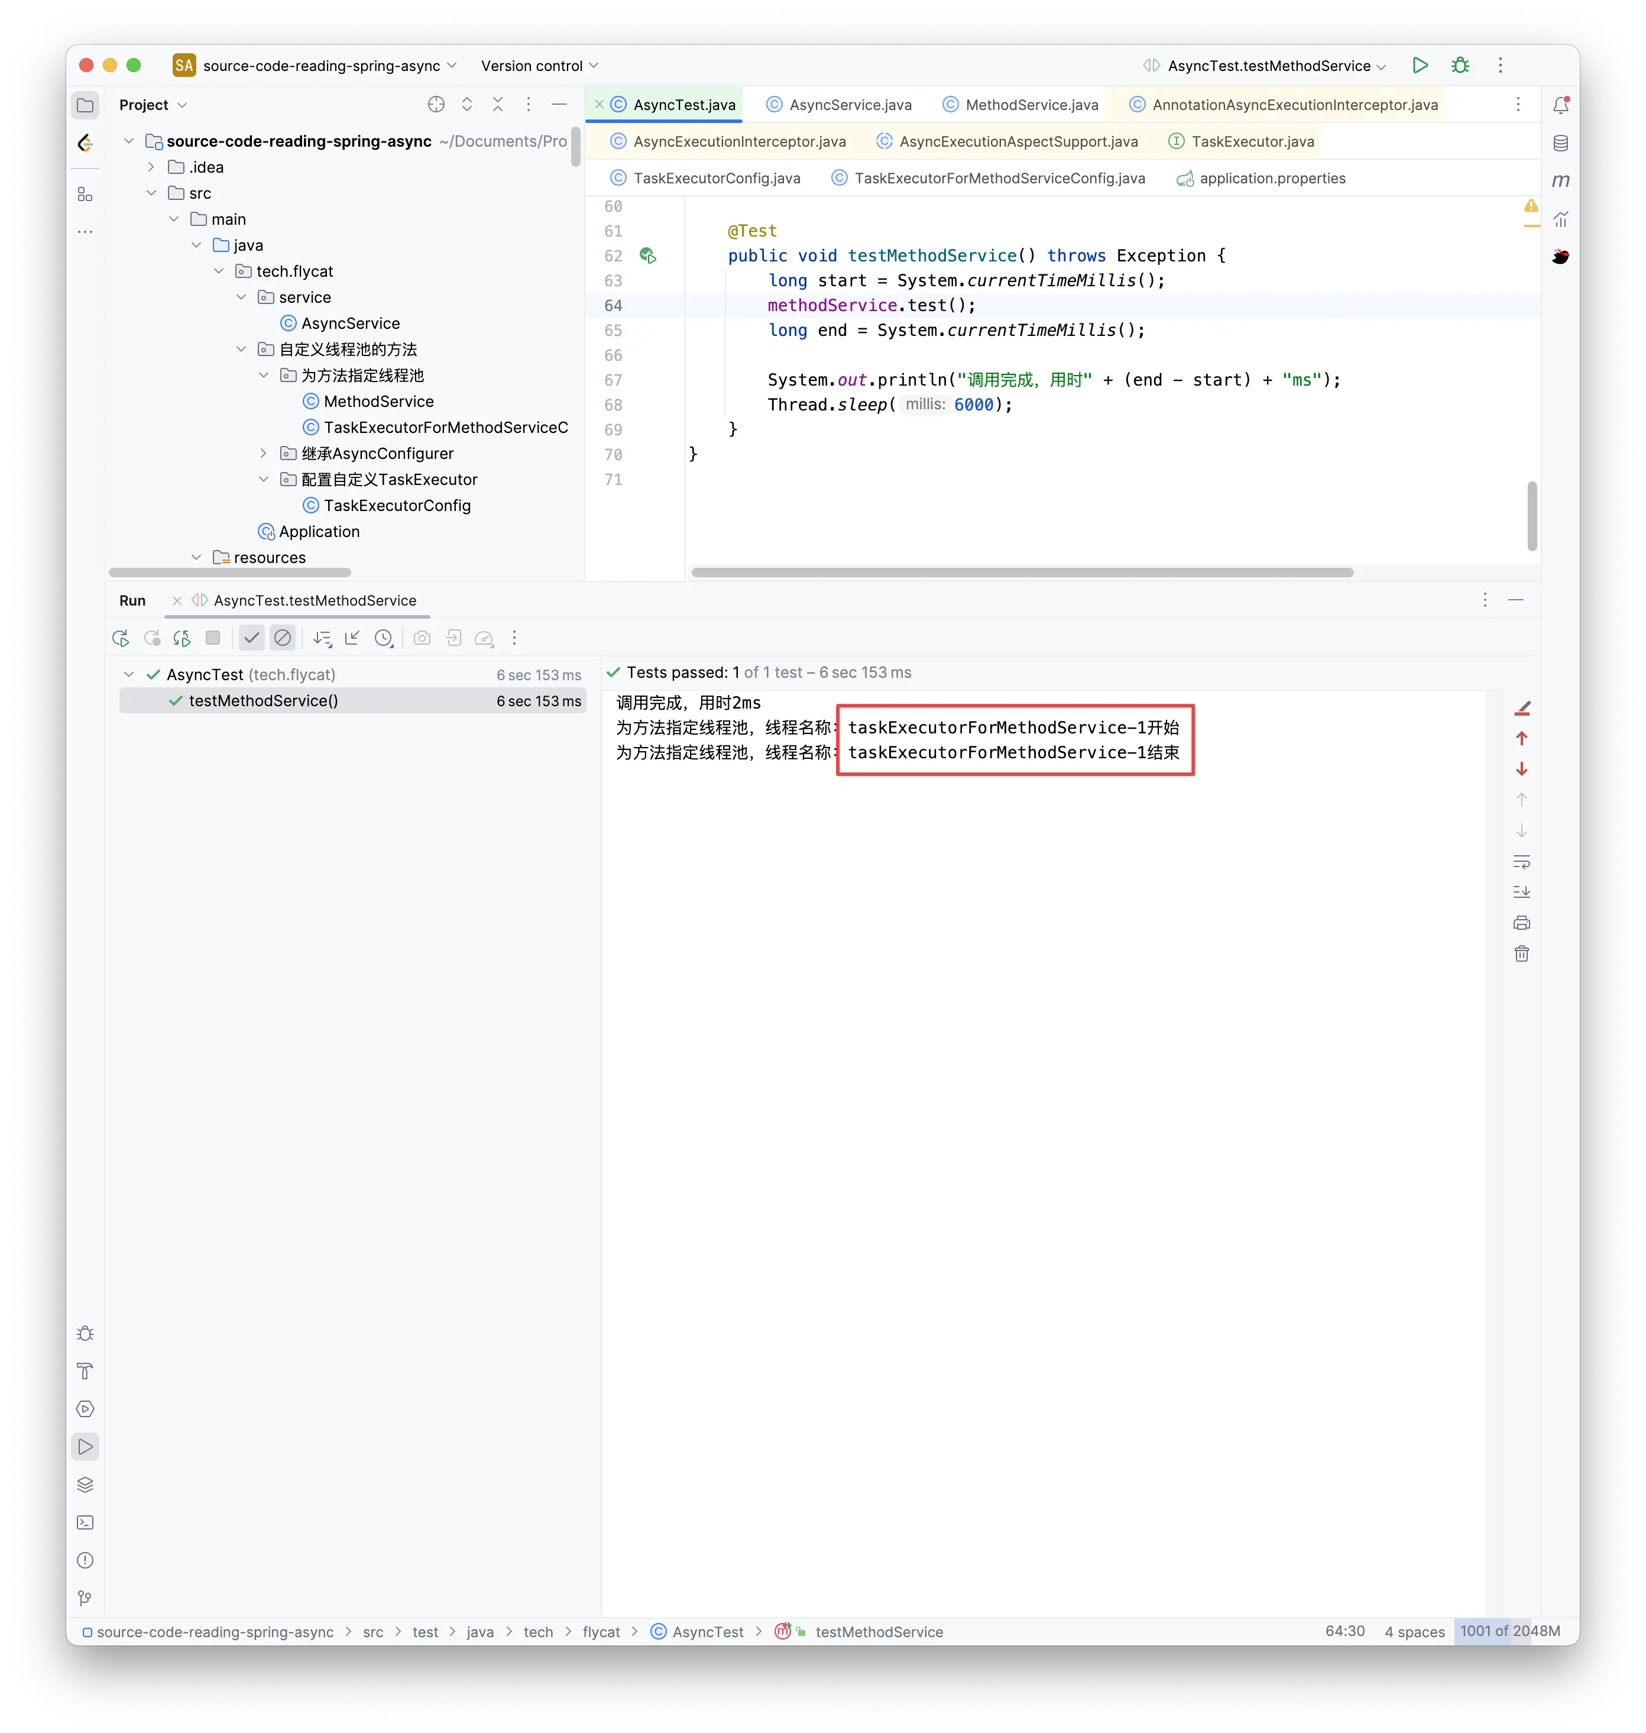Open the Structure tool window icon

coord(85,194)
